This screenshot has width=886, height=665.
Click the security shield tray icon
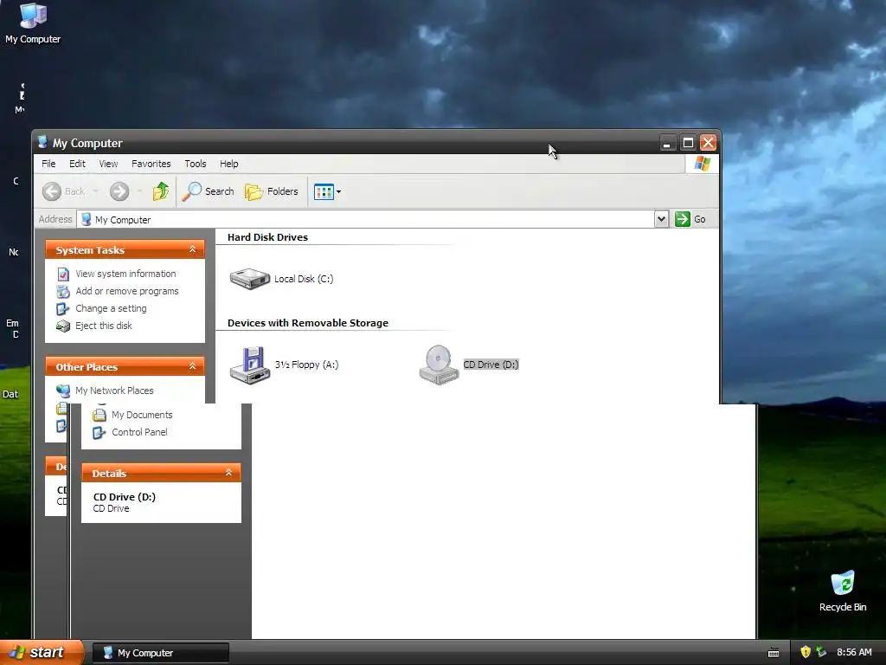click(806, 652)
